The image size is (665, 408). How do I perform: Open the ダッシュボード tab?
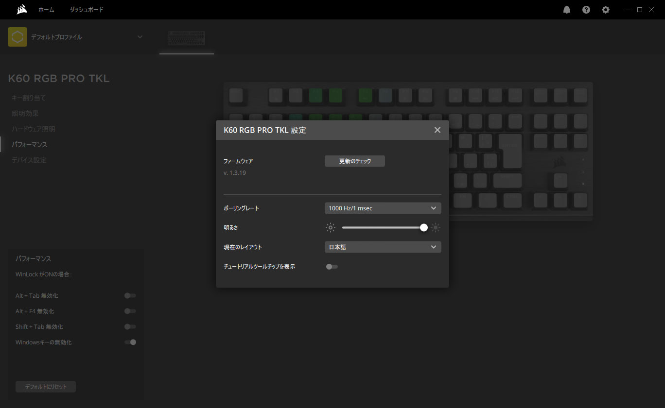coord(87,10)
